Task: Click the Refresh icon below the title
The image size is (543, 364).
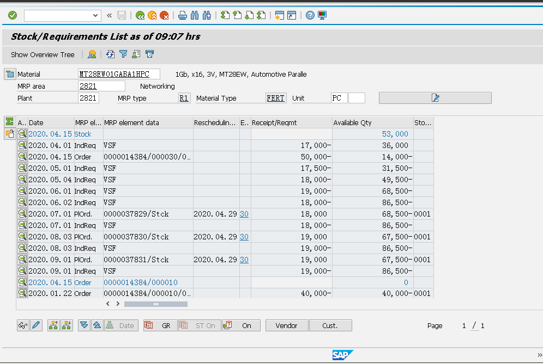Action: (x=110, y=54)
